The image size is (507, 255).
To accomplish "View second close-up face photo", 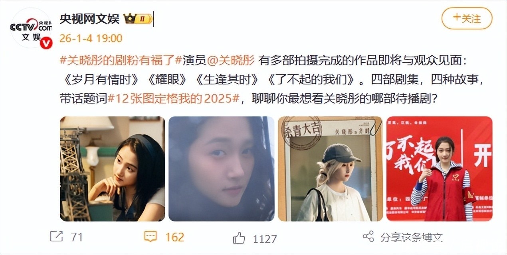I will click(x=221, y=169).
